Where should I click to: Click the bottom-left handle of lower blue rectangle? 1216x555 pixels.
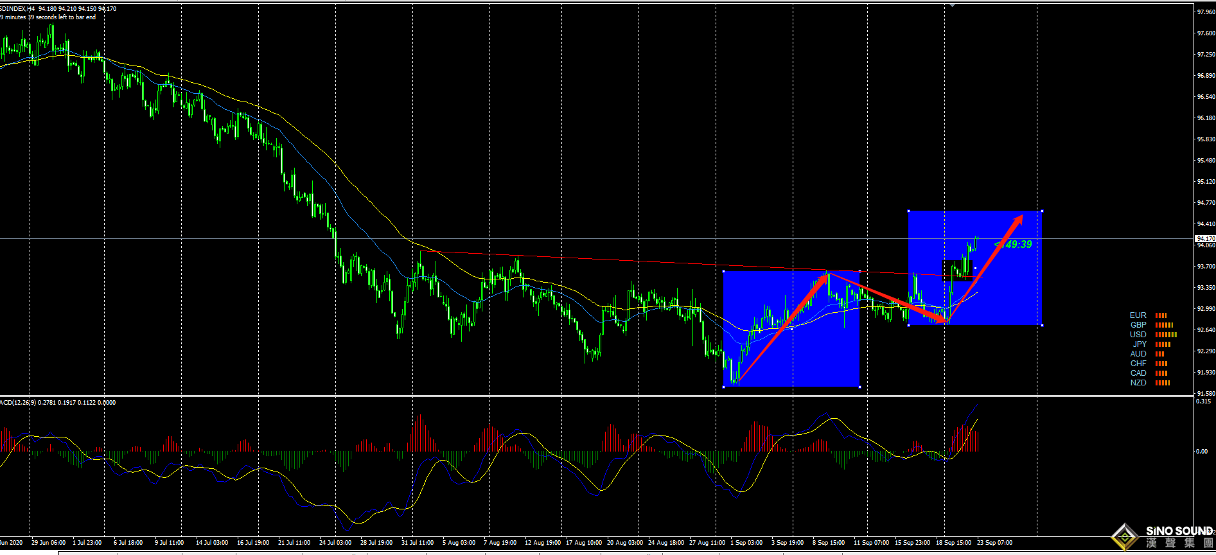pyautogui.click(x=724, y=387)
